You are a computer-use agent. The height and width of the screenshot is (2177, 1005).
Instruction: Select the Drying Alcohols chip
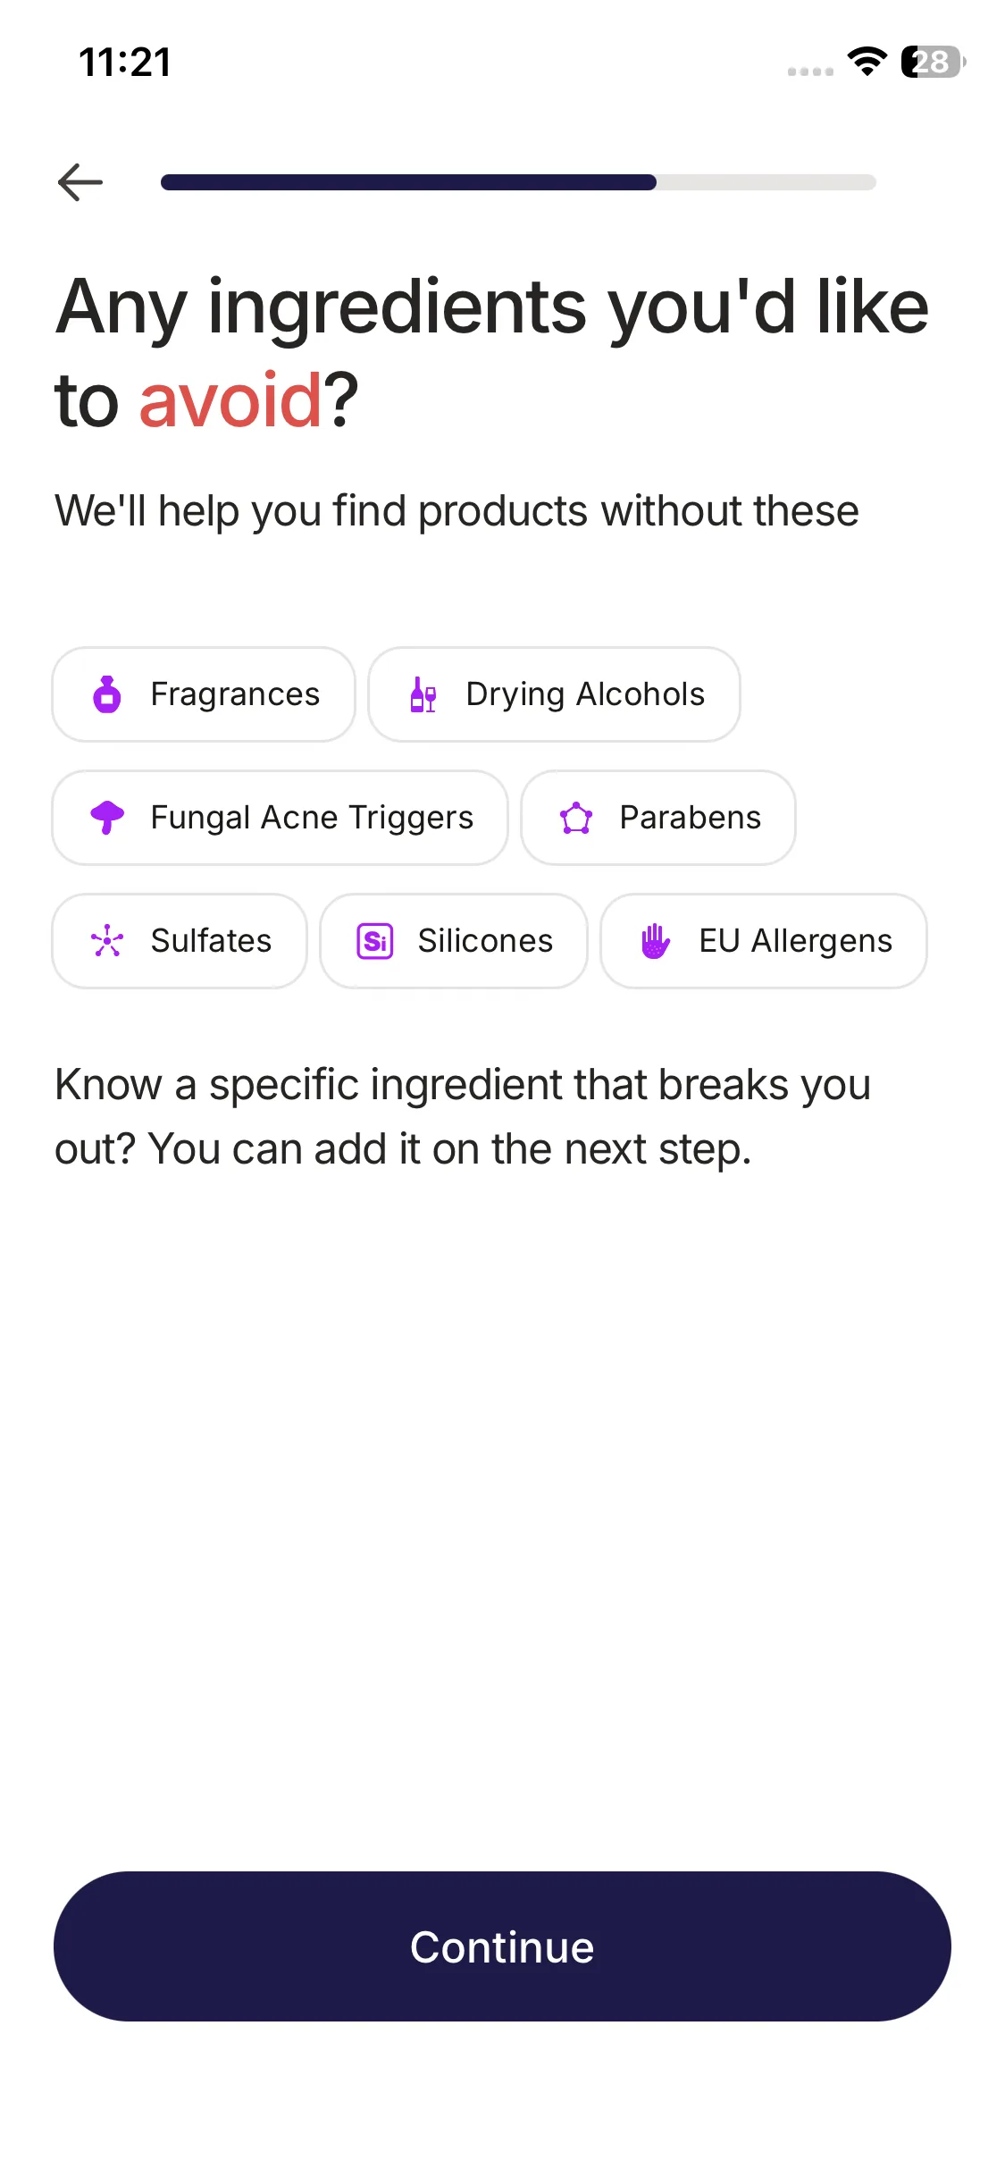click(x=585, y=694)
